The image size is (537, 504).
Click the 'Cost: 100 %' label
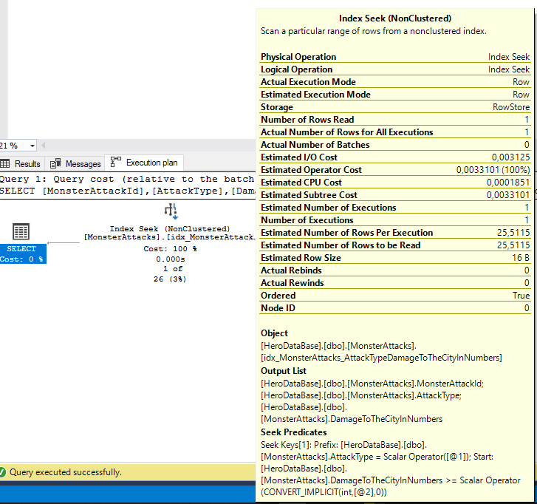pos(170,249)
